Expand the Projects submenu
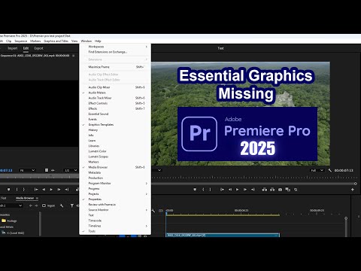 point(115,194)
